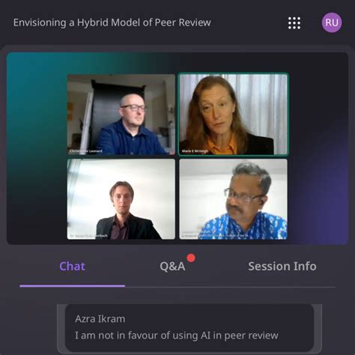Switch to the Chat tab
Image resolution: width=355 pixels, height=355 pixels.
tap(72, 266)
